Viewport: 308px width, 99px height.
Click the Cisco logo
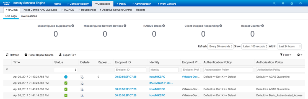(x=7, y=3)
